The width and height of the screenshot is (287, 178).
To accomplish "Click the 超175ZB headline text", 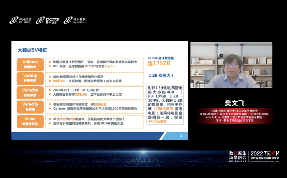I will point(158,64).
